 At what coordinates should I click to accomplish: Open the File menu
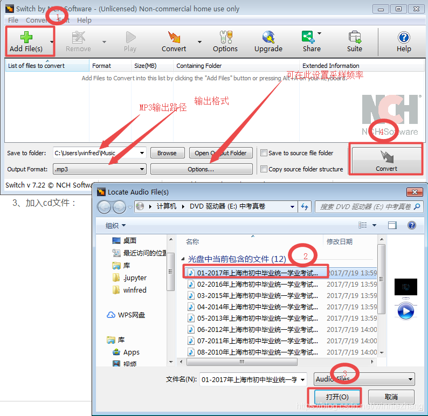tap(13, 20)
